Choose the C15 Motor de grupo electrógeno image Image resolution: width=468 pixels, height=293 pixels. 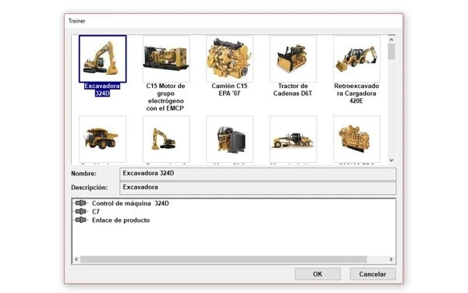point(166,58)
